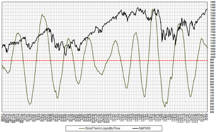Click the 1340 y-axis label

(213, 10)
